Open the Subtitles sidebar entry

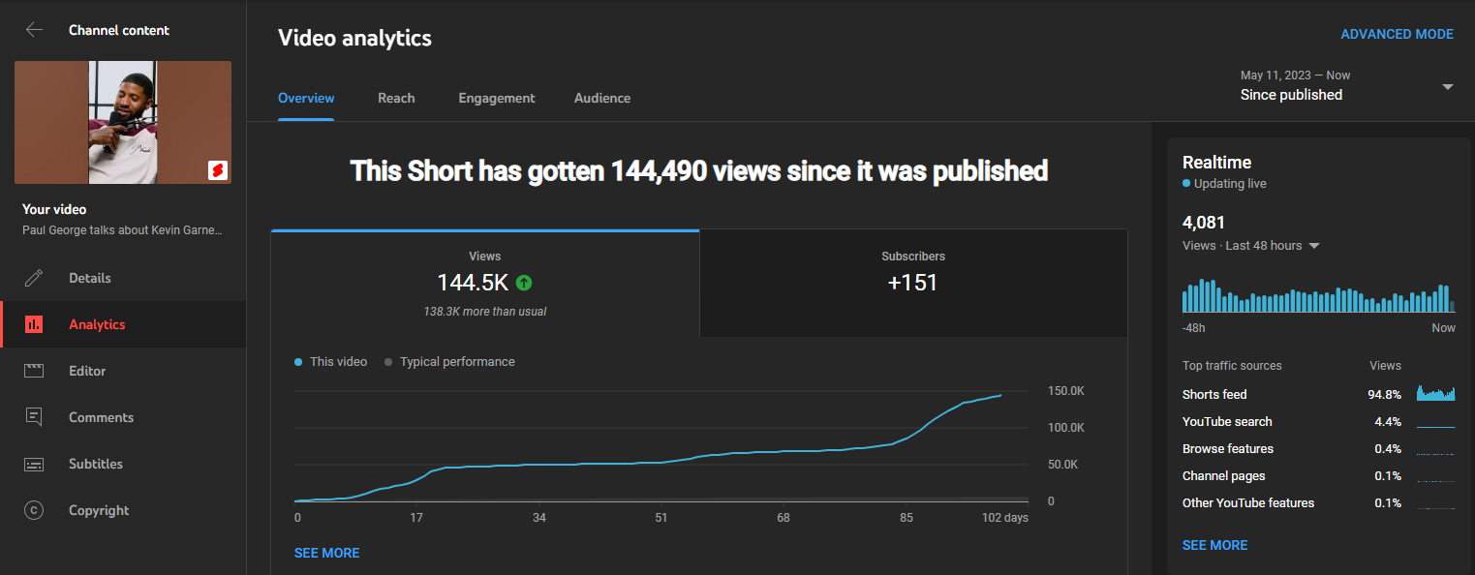pyautogui.click(x=123, y=464)
